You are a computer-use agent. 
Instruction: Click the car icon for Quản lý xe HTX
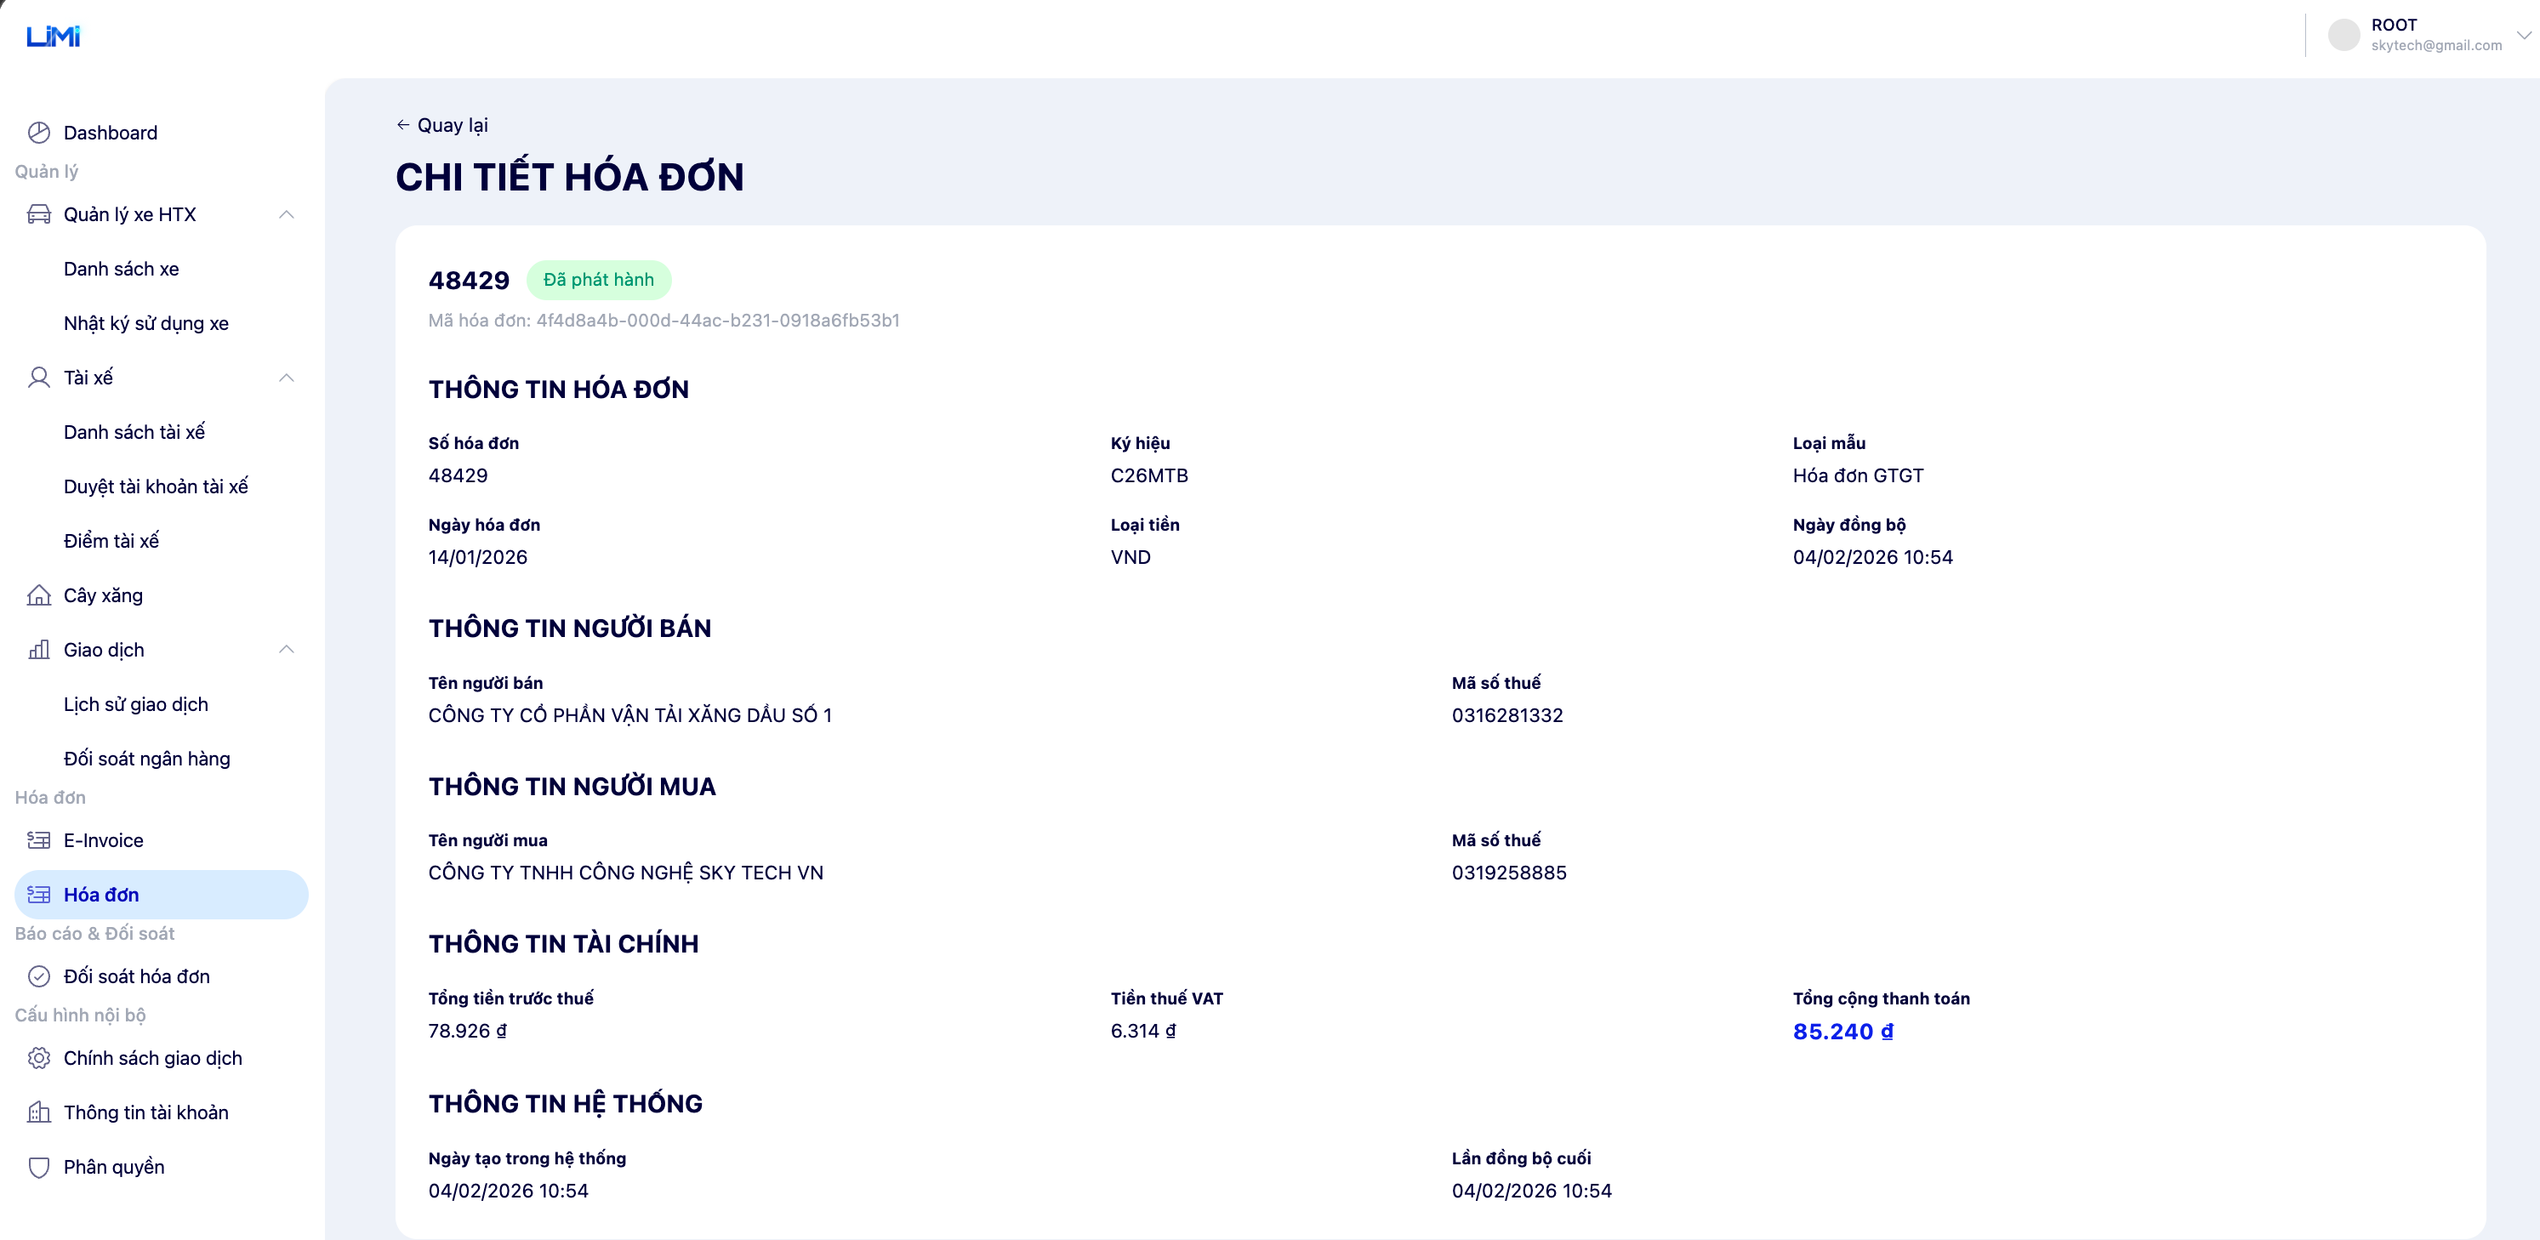[38, 215]
